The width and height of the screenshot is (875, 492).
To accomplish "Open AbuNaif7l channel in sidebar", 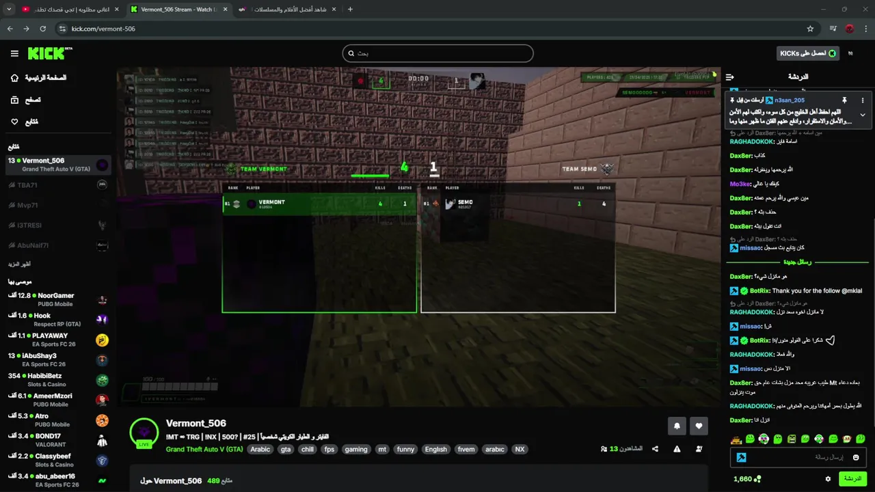I will point(58,245).
